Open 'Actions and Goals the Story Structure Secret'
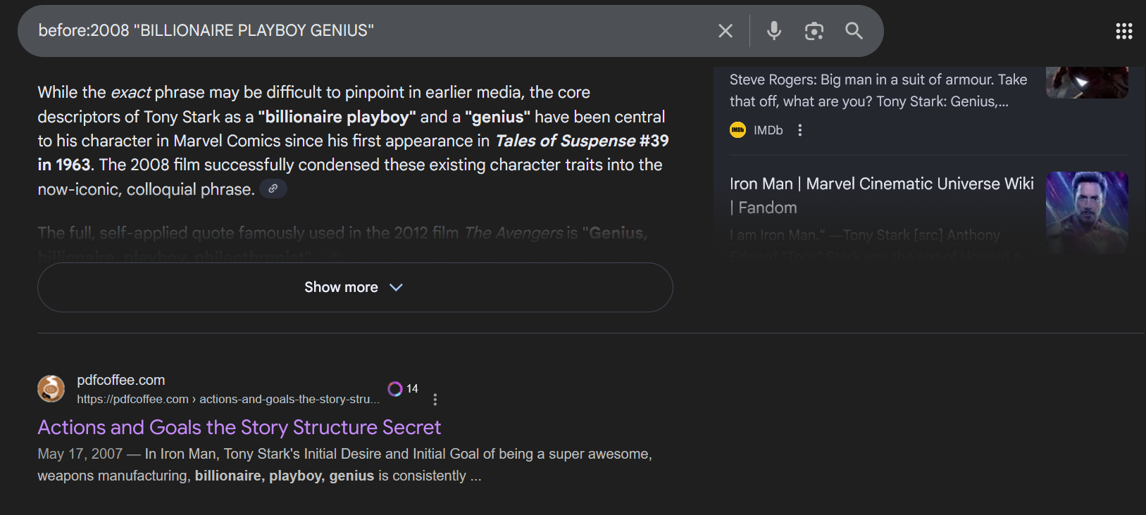The width and height of the screenshot is (1146, 515). [239, 427]
